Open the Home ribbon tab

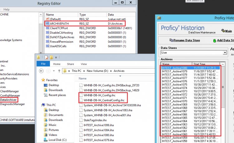(57, 64)
